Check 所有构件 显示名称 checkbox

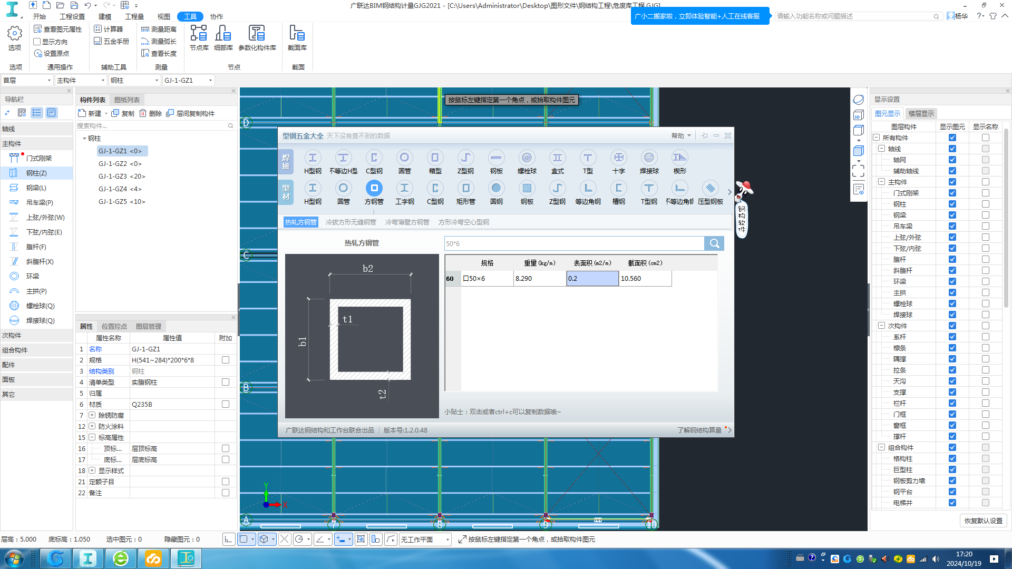click(x=985, y=138)
